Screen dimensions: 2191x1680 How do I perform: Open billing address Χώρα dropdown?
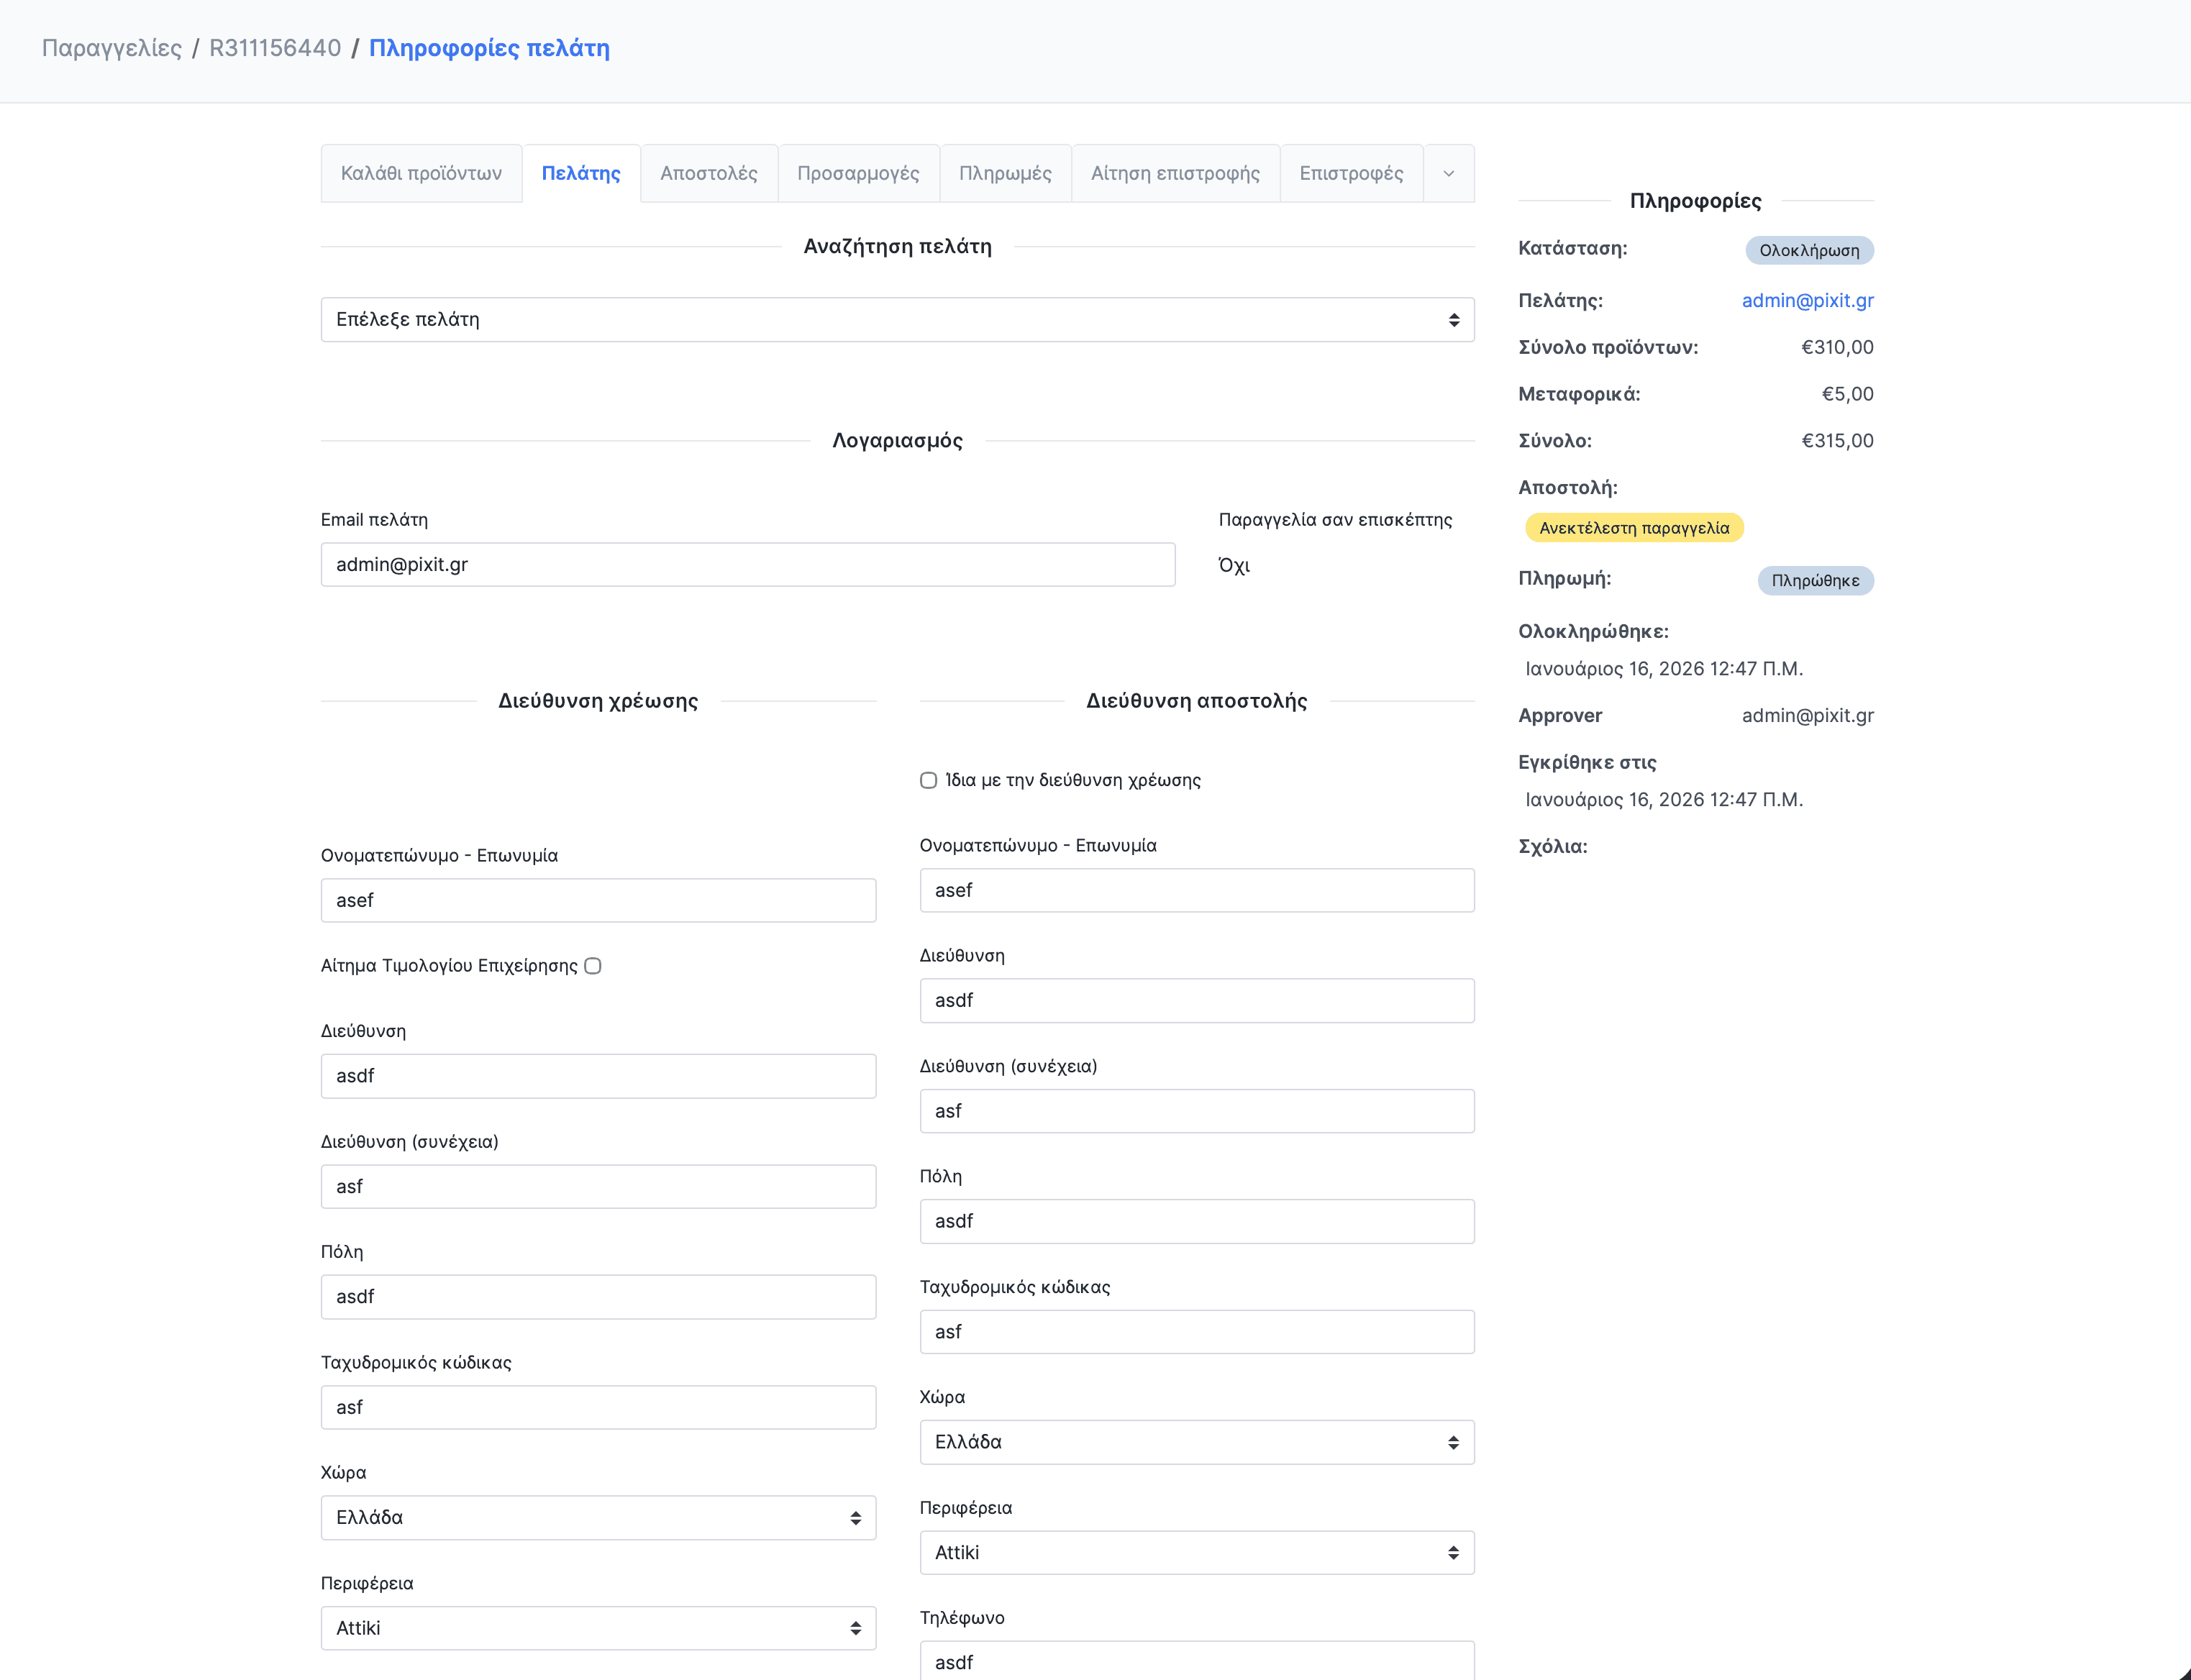click(x=598, y=1517)
